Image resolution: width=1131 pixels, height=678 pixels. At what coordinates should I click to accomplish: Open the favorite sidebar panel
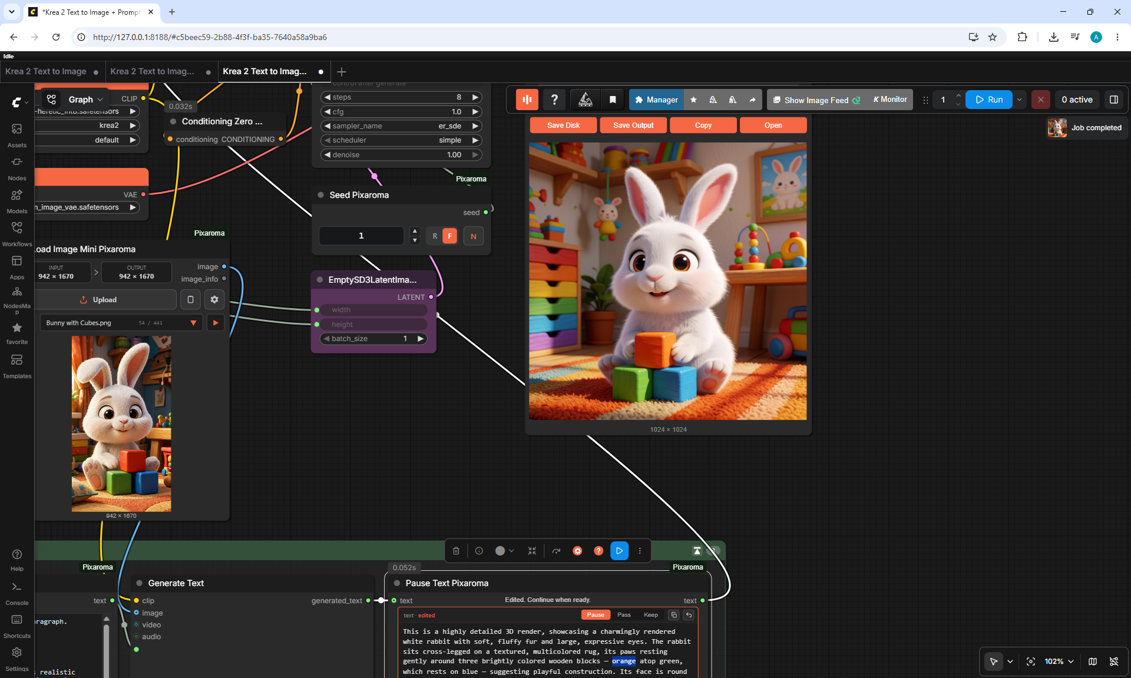[x=17, y=333]
